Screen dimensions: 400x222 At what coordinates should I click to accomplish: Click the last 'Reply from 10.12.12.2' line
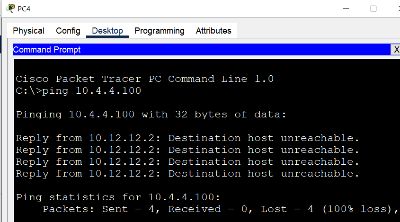(187, 174)
